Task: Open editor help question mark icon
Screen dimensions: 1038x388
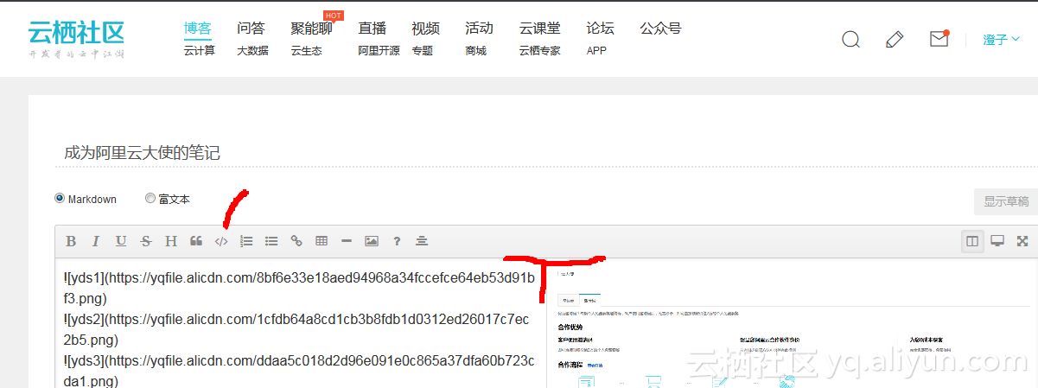Action: (397, 241)
